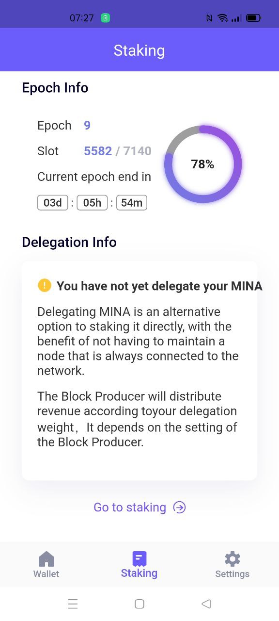This screenshot has height=621, width=279.
Task: Tap the battery status icon
Action: [x=254, y=18]
